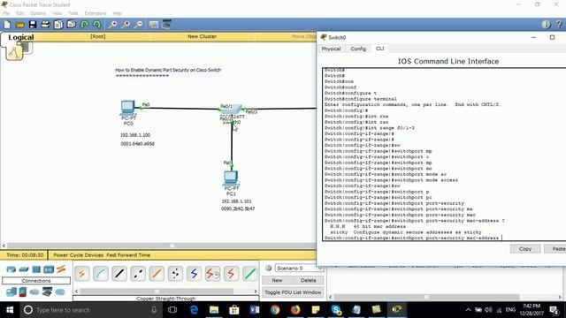Select the Phone cable
The width and height of the screenshot is (566, 318).
pyautogui.click(x=175, y=274)
